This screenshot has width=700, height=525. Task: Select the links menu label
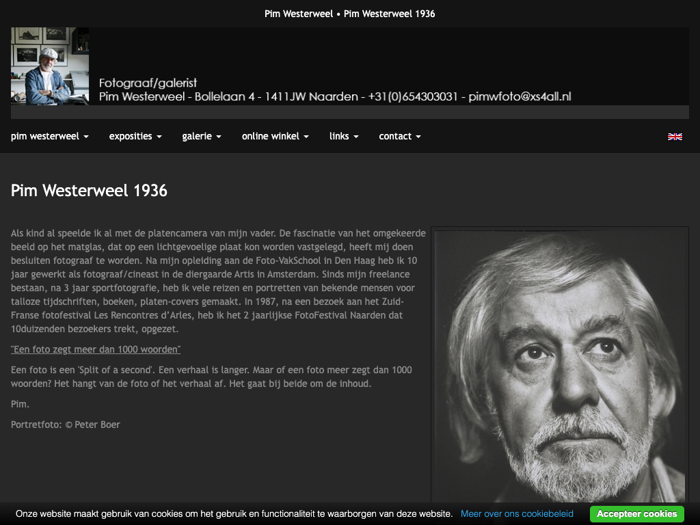[x=339, y=136]
